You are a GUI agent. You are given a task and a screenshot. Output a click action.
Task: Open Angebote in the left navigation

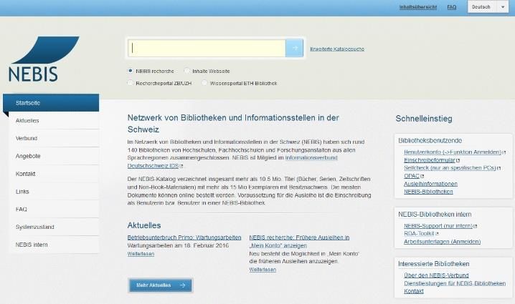[x=28, y=156]
